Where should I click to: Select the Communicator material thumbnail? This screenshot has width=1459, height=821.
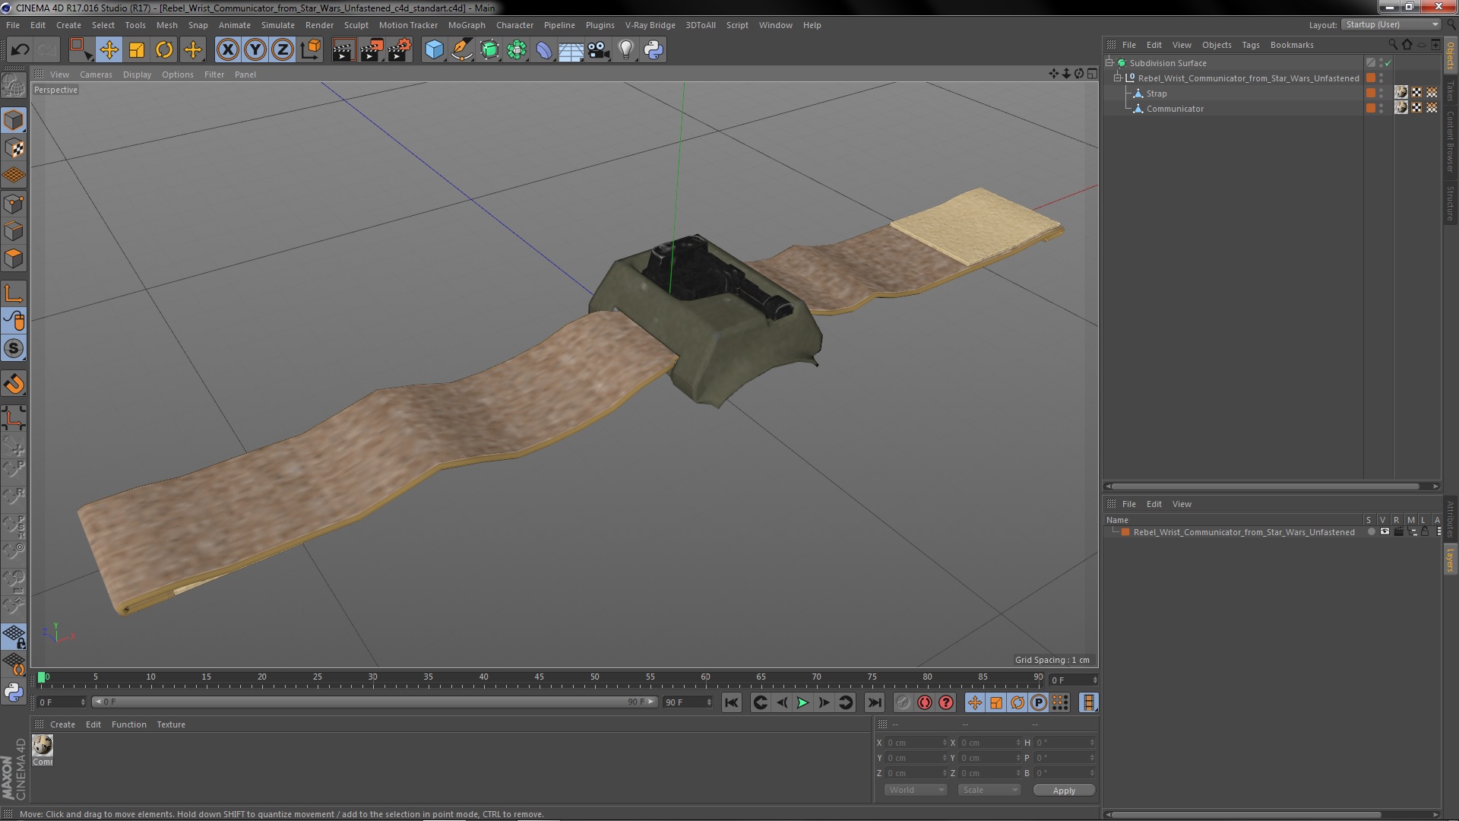pyautogui.click(x=43, y=746)
